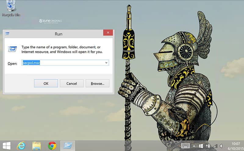Close the Run dialog with red X

(x=108, y=33)
